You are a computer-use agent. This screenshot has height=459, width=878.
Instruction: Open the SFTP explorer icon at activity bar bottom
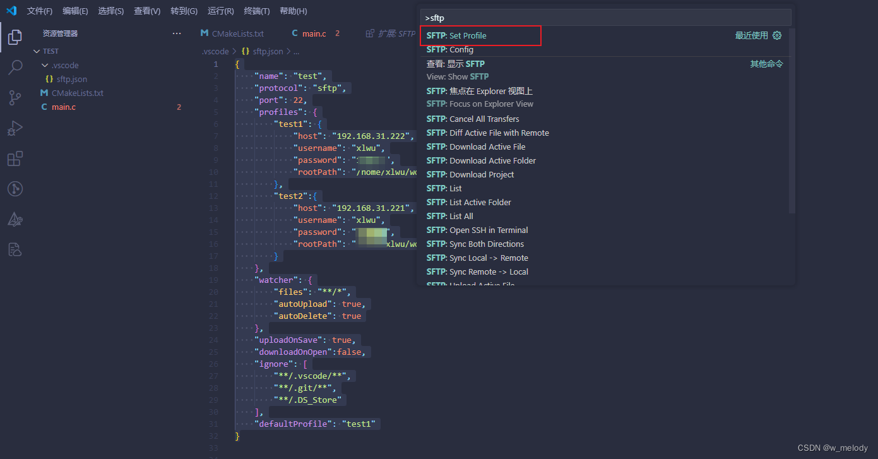[15, 249]
